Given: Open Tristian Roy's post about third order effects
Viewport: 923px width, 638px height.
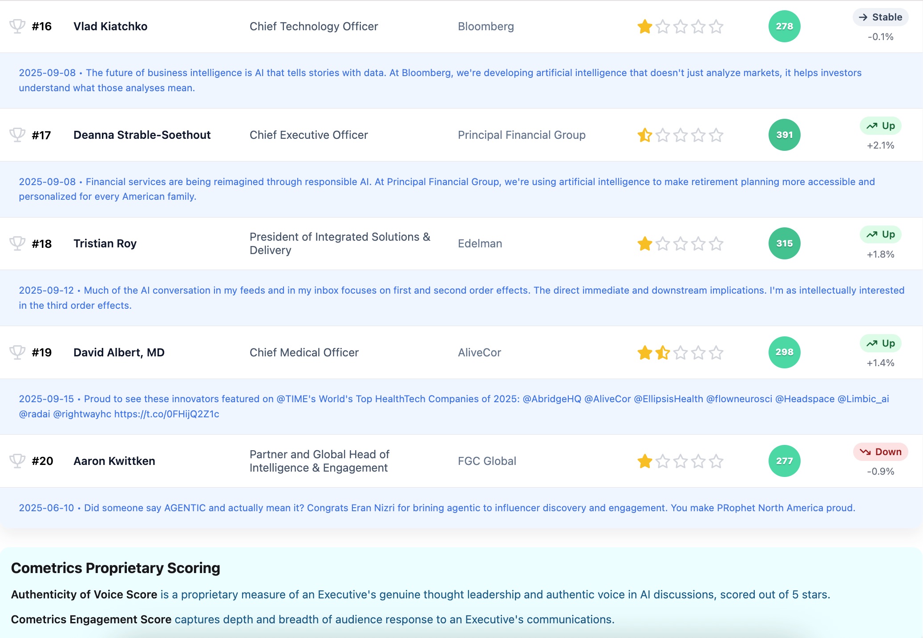Looking at the screenshot, I should [x=461, y=298].
